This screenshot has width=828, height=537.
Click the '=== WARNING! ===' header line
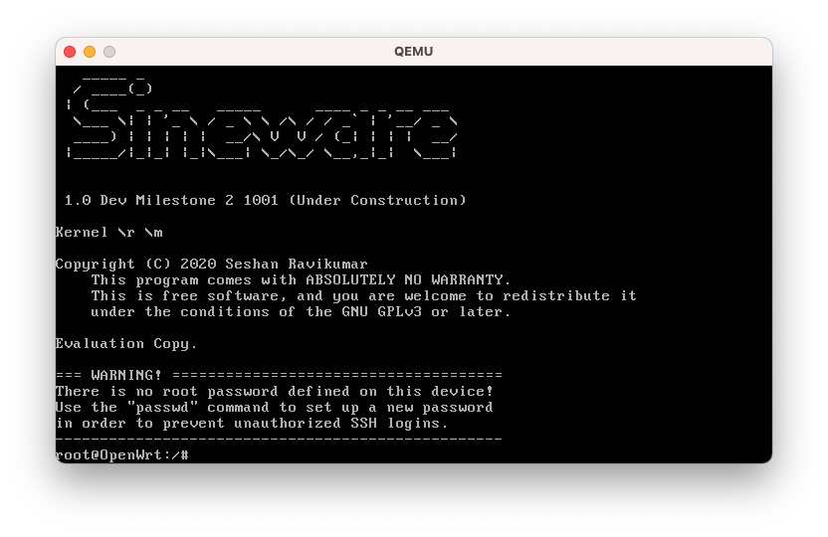(x=279, y=376)
